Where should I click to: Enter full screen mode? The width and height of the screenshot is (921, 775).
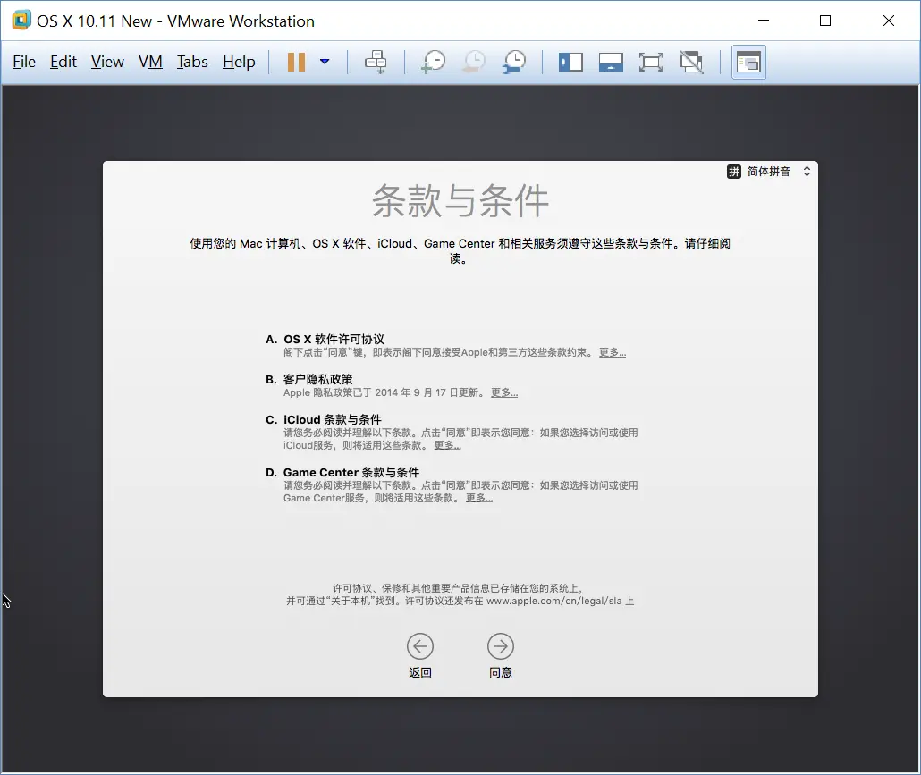[x=651, y=62]
